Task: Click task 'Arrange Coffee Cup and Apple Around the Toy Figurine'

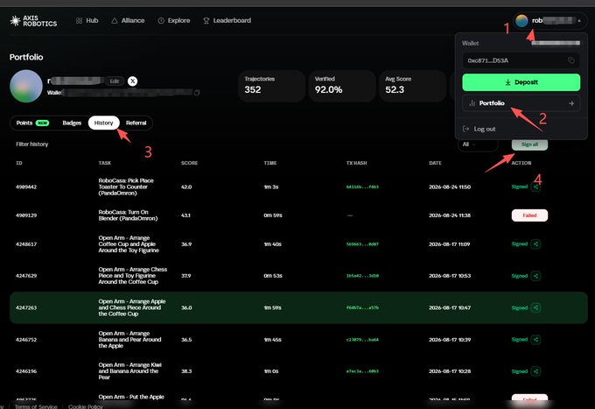Action: click(x=129, y=244)
